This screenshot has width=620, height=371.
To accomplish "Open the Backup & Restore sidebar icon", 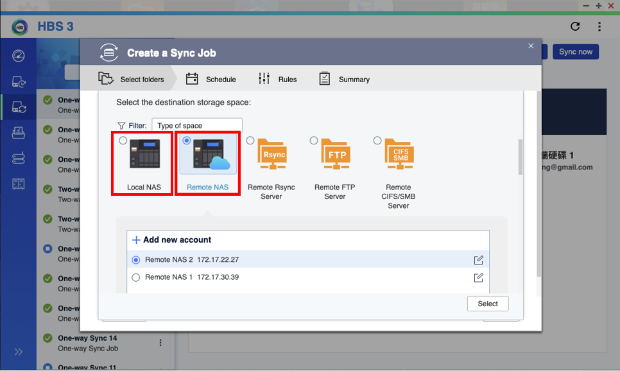I will 19,82.
